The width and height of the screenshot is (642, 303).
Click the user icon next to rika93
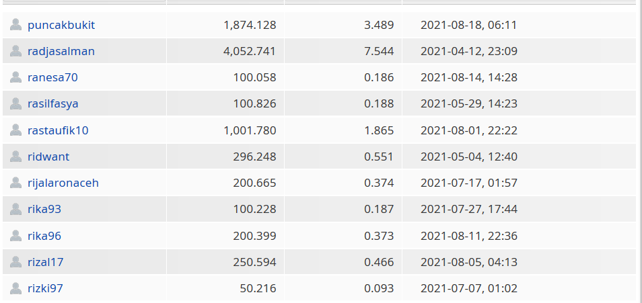[x=15, y=209]
